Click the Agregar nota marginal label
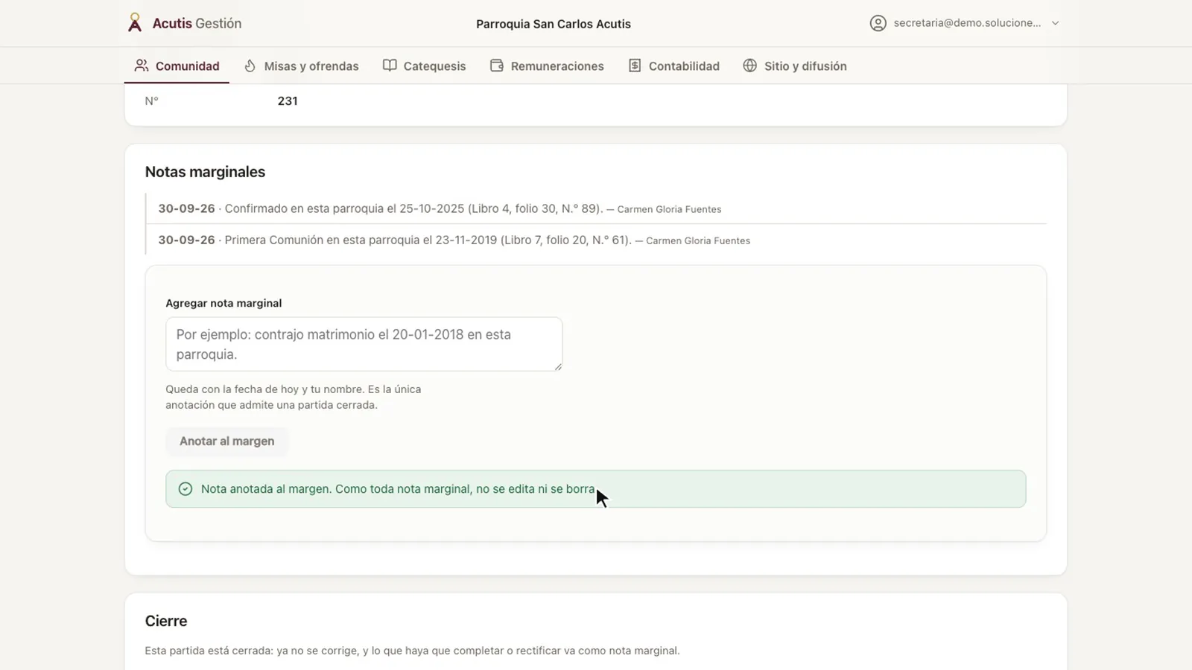This screenshot has height=670, width=1192. click(223, 303)
